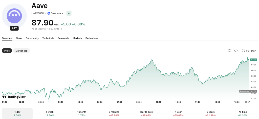Viewport: 259px width, 119px height.
Task: Open the embed code icon
Action: pos(236,51)
